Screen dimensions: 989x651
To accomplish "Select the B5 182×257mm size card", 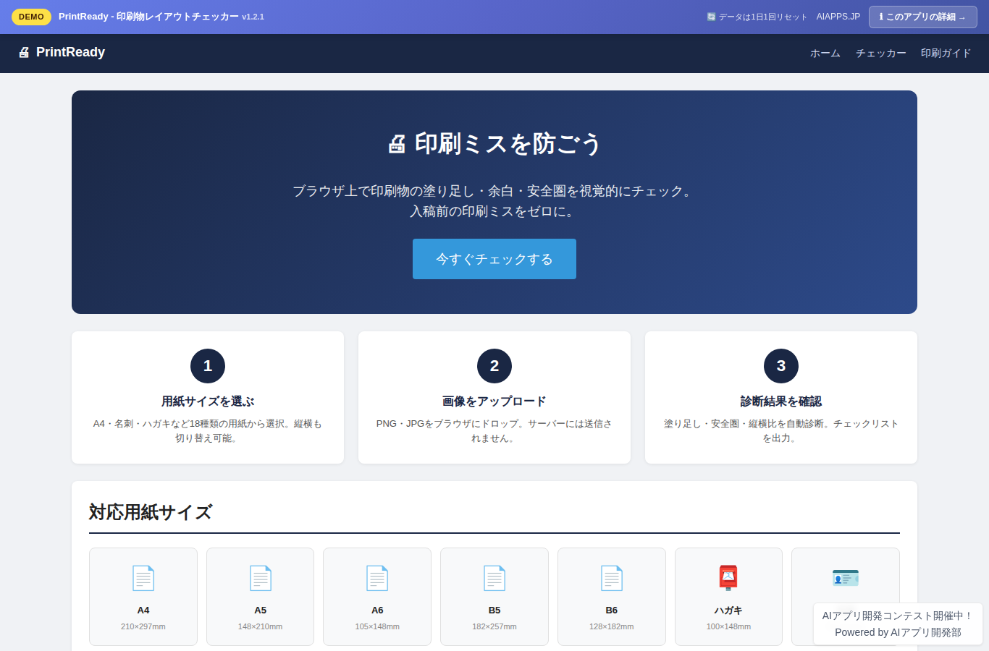I will [x=494, y=597].
